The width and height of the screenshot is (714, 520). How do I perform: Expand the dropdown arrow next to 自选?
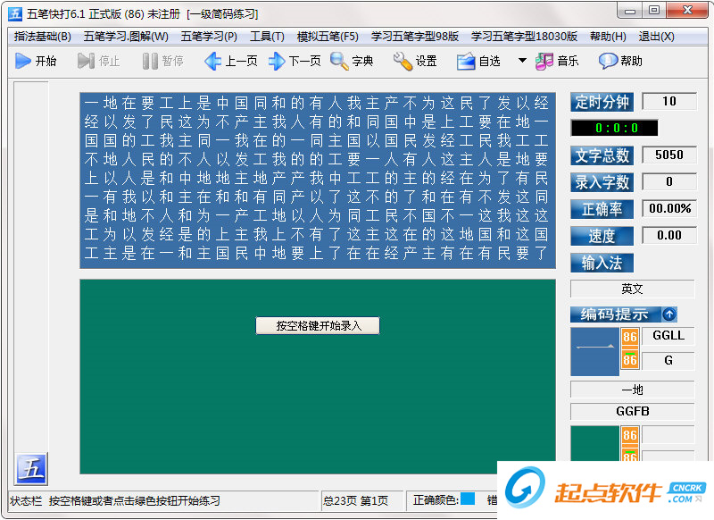(521, 61)
